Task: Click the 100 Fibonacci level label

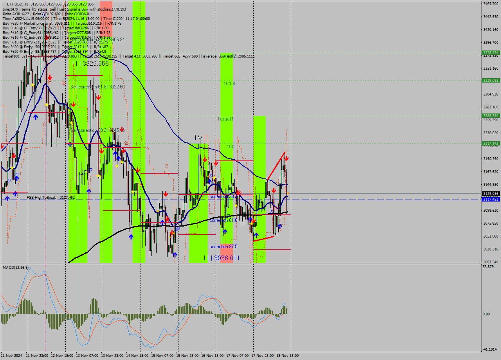Action: tap(231, 147)
